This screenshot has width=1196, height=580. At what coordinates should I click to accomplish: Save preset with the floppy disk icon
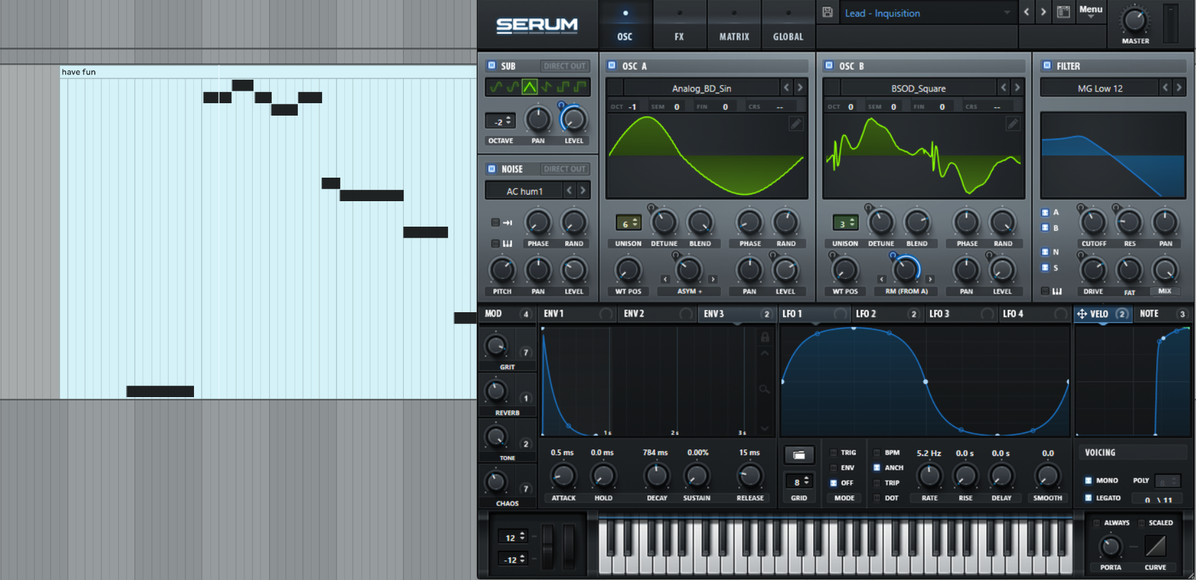[828, 12]
